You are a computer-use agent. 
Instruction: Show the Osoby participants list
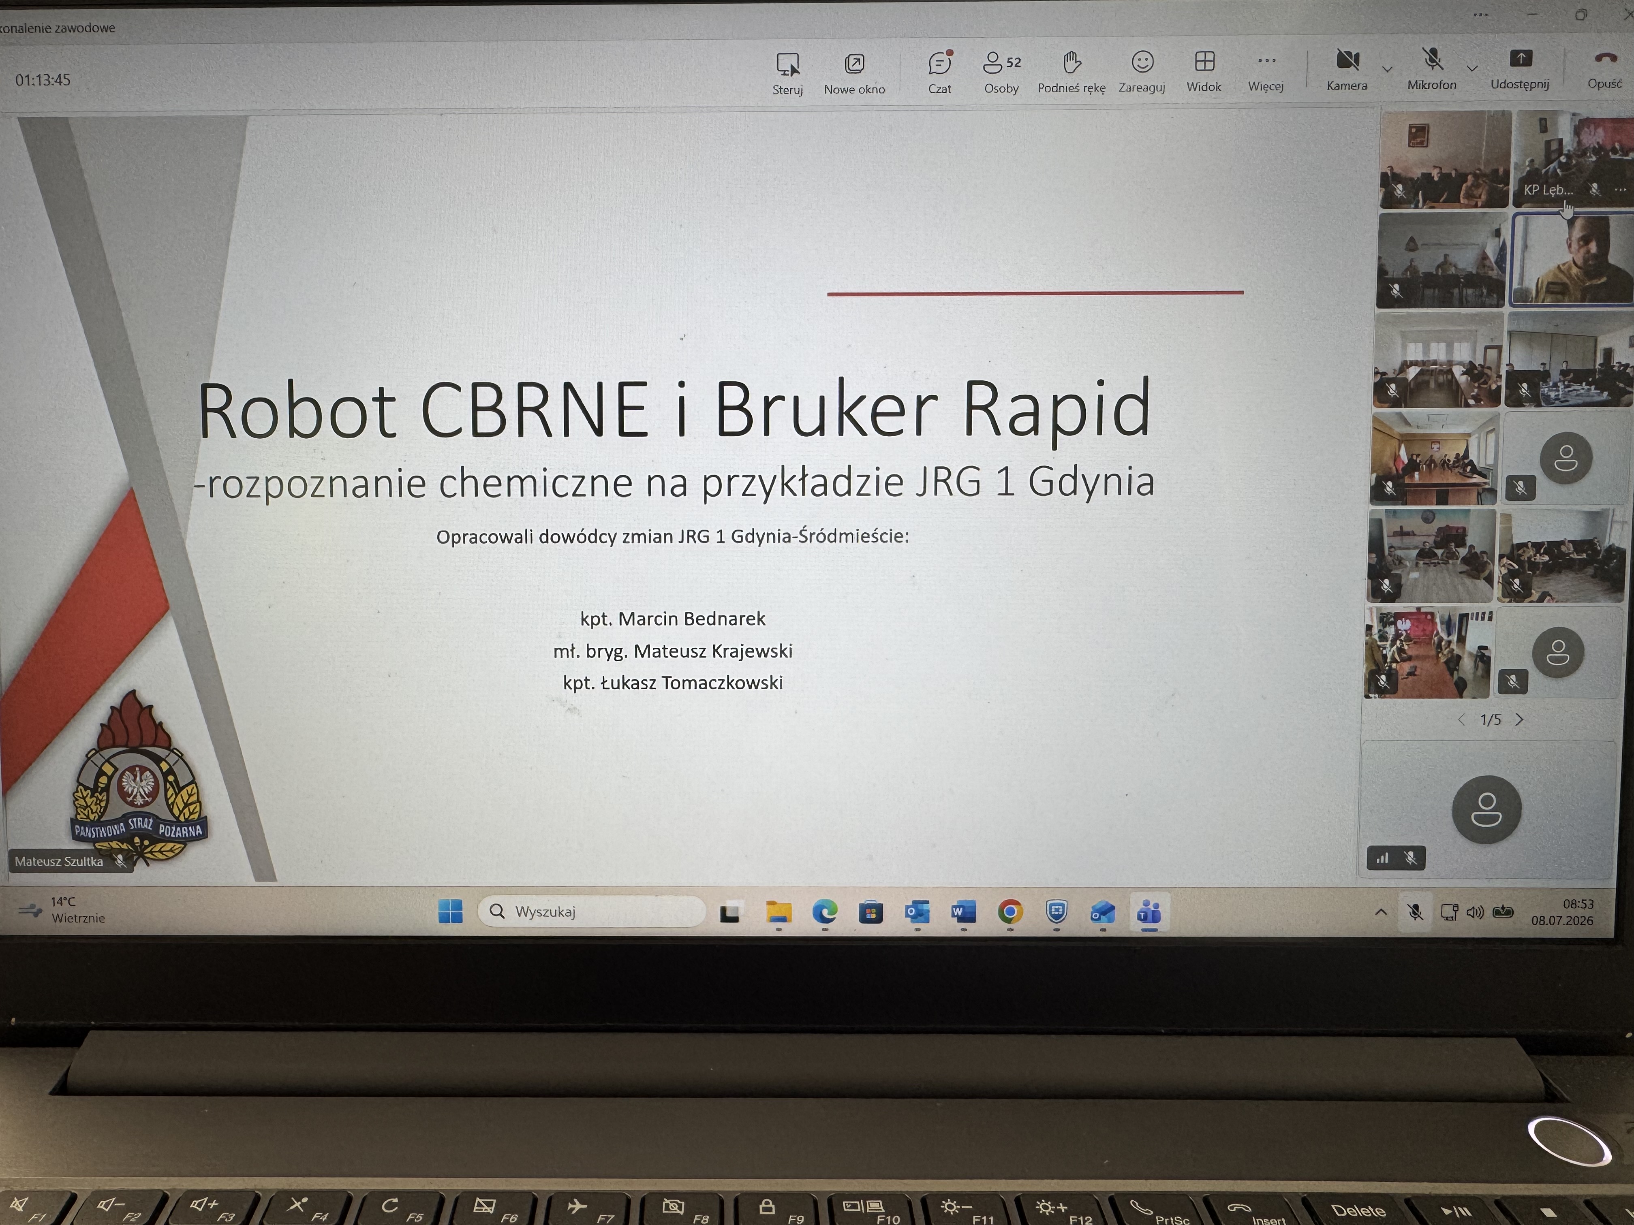(1002, 73)
